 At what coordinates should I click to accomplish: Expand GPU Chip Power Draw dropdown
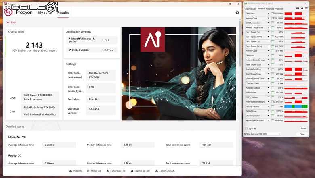(269, 79)
